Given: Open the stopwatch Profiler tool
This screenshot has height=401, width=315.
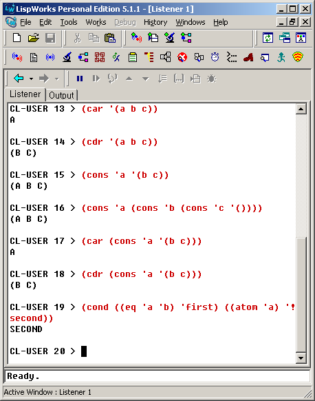Looking at the screenshot, I should 215,57.
